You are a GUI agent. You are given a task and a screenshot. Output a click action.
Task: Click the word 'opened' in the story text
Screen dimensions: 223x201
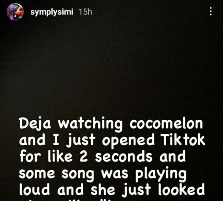[x=128, y=141]
